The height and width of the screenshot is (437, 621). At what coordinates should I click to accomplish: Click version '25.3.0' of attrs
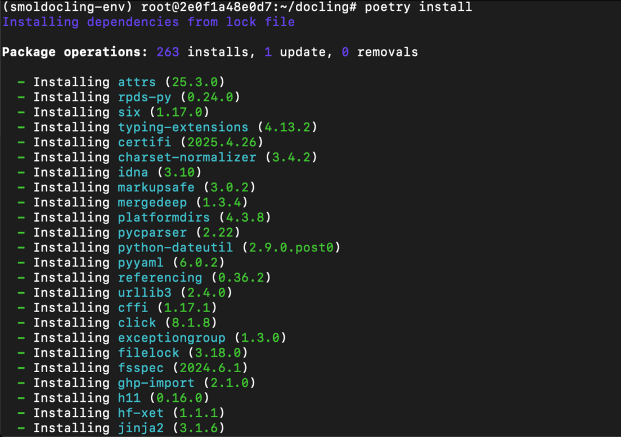[x=195, y=82]
